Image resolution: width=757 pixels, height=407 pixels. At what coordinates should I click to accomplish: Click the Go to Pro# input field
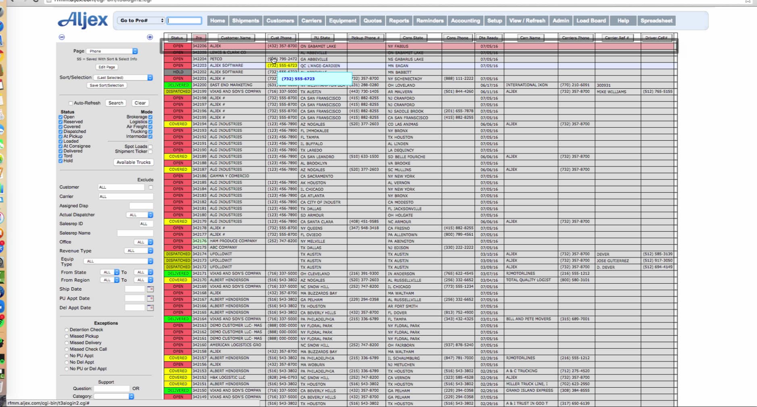pyautogui.click(x=185, y=21)
